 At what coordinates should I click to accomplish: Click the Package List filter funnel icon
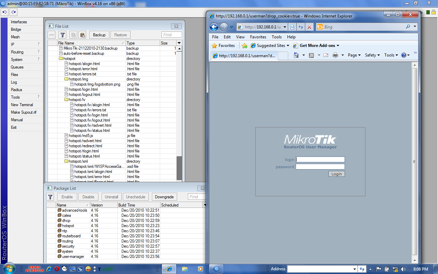[x=50, y=197]
